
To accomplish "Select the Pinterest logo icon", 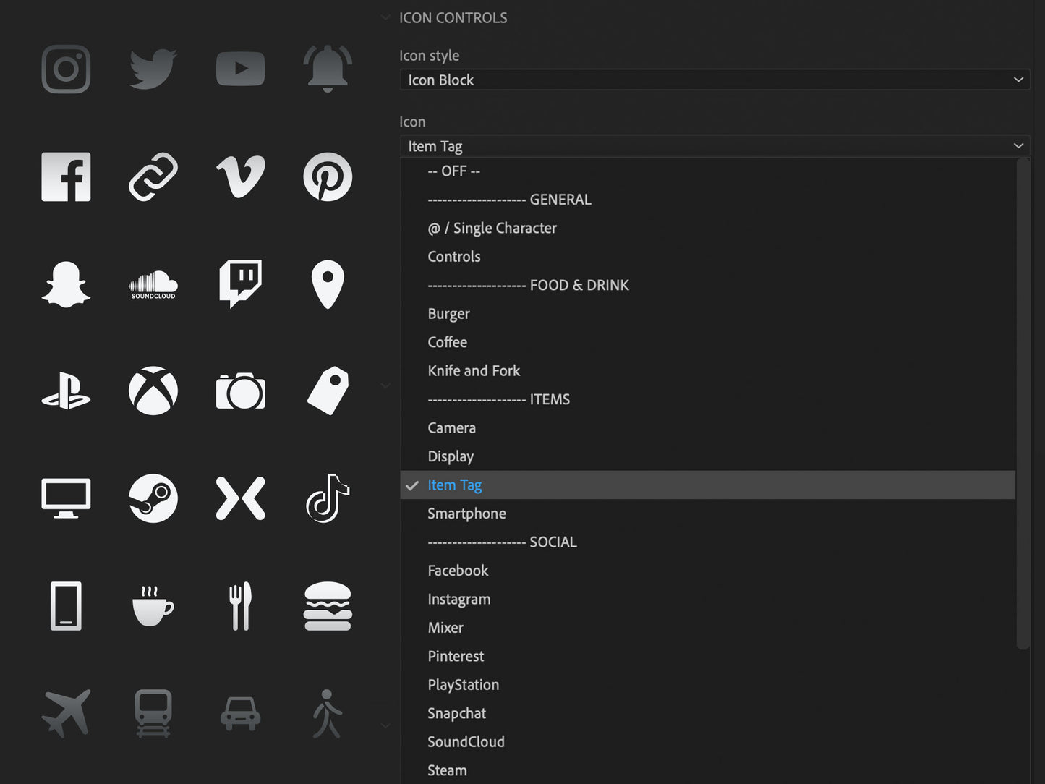I will click(328, 176).
